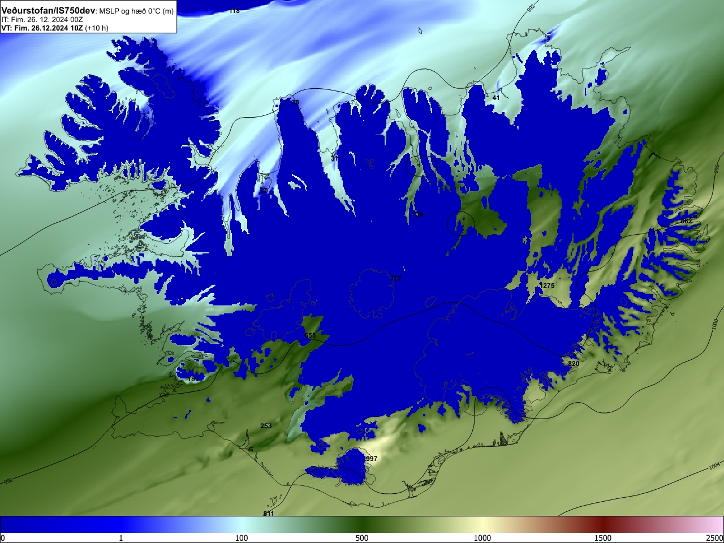Screen dimensions: 724x543
Task: Click the colorbar tick label 2500
Action: click(714, 538)
